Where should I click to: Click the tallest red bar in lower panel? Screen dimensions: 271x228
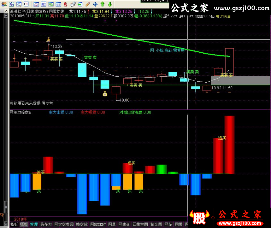tap(229, 145)
